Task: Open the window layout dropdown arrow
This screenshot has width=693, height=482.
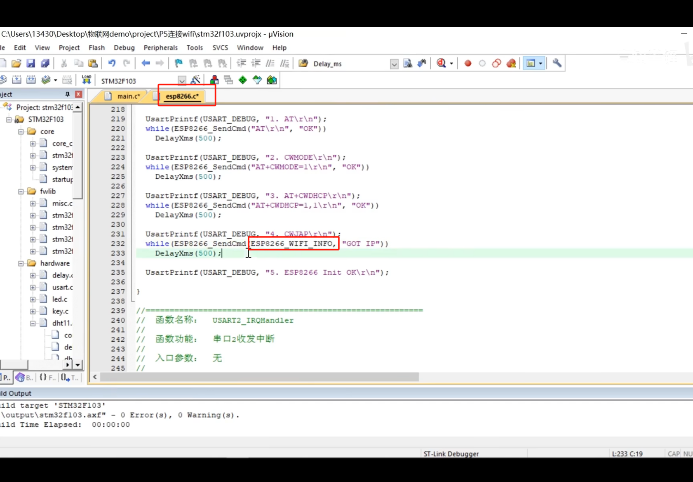Action: pos(540,64)
